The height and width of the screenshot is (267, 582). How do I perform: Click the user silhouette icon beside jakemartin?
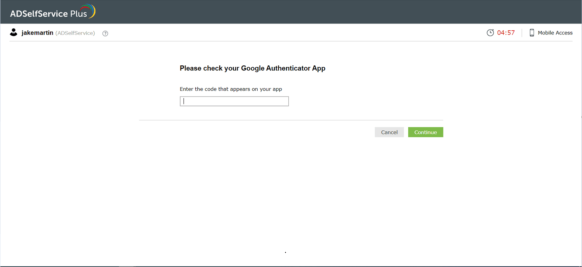click(14, 33)
